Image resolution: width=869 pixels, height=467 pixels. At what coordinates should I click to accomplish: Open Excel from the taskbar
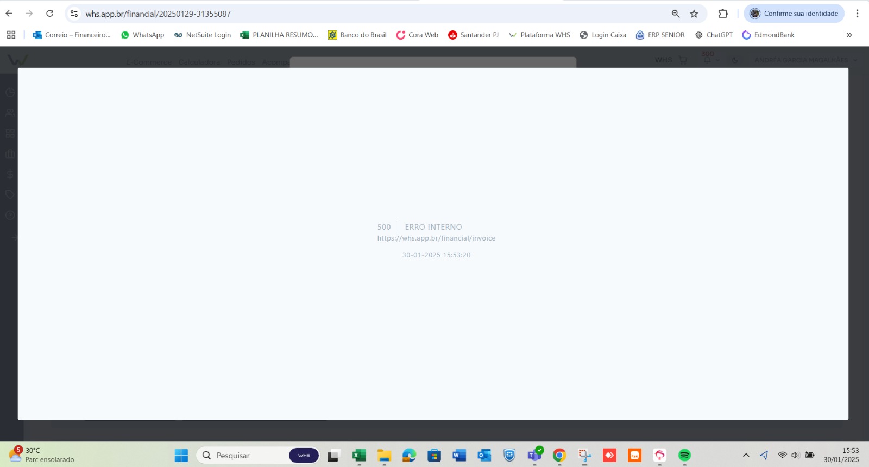tap(359, 456)
